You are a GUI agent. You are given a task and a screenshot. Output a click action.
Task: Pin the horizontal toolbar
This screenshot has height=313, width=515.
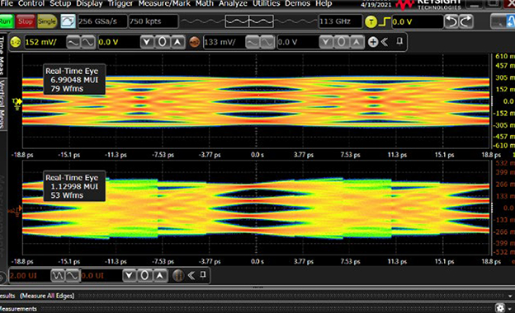pos(203,274)
